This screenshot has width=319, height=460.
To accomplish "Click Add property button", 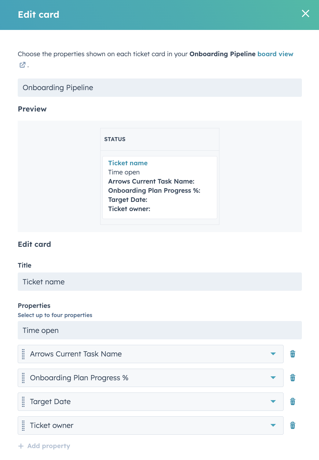I will (x=44, y=446).
